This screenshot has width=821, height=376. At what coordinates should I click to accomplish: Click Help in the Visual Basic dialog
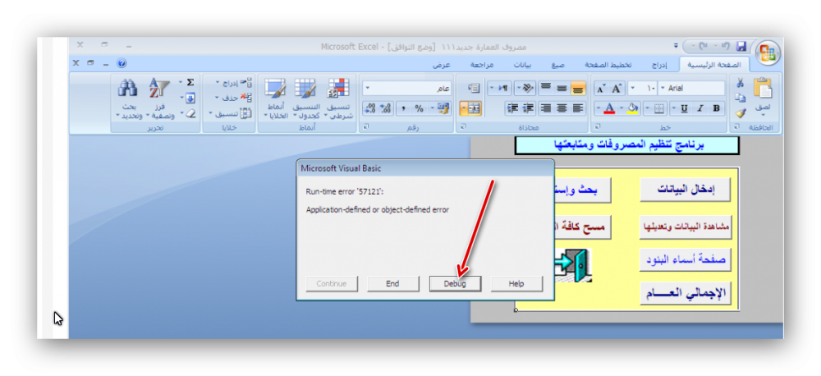[516, 284]
